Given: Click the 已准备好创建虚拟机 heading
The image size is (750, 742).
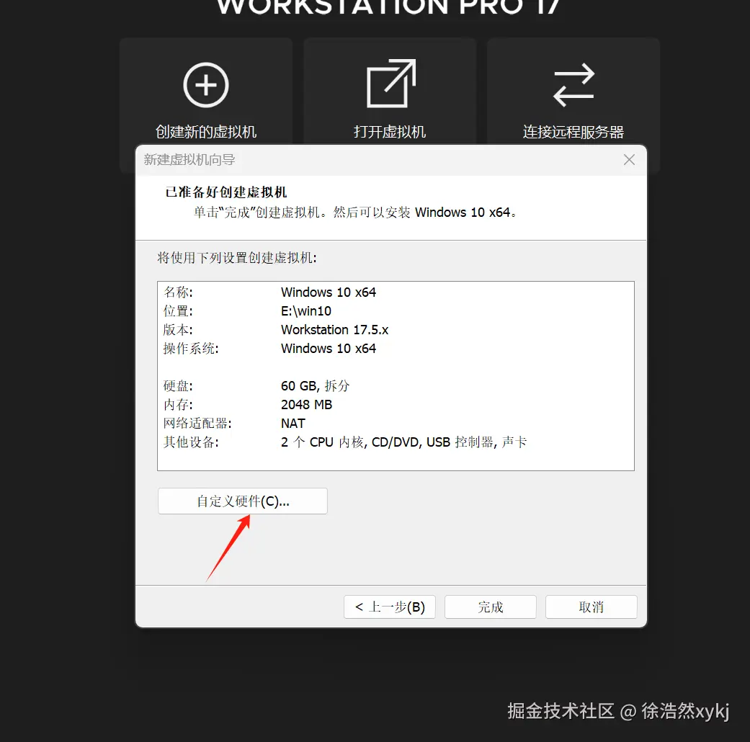Looking at the screenshot, I should (226, 192).
